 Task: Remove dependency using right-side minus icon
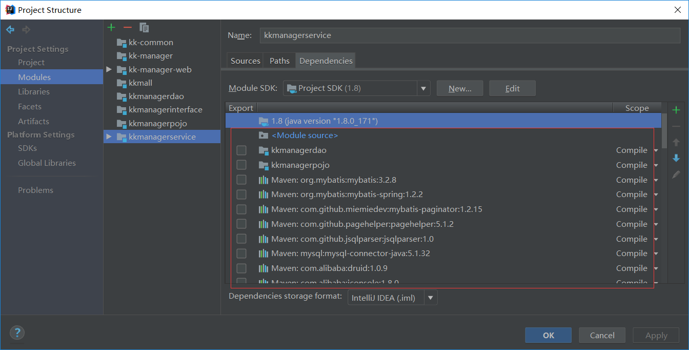pyautogui.click(x=676, y=126)
